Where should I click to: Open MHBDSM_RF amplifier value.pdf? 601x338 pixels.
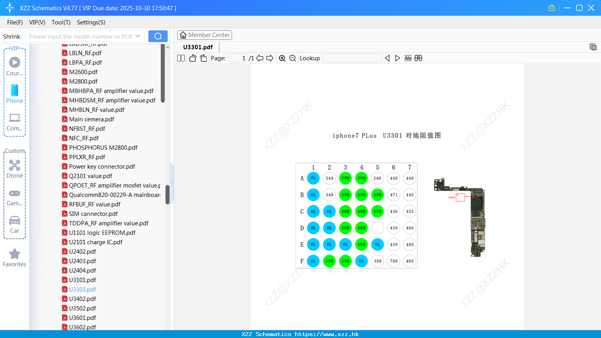109,100
